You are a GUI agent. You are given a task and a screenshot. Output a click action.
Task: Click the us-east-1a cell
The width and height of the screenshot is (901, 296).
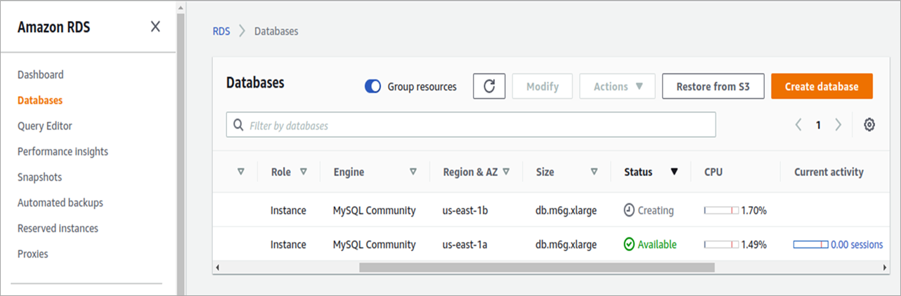[x=466, y=245]
